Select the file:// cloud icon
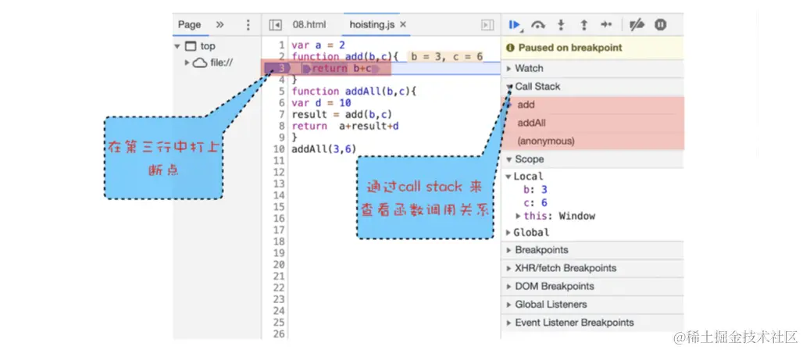Viewport: 803px width, 350px height. [x=200, y=63]
